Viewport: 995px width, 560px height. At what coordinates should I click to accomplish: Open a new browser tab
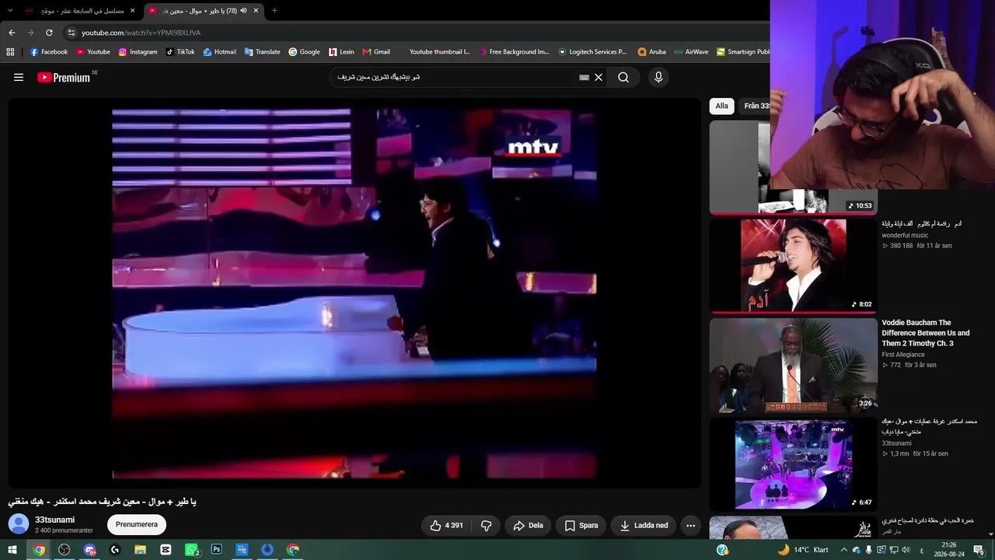(x=274, y=11)
